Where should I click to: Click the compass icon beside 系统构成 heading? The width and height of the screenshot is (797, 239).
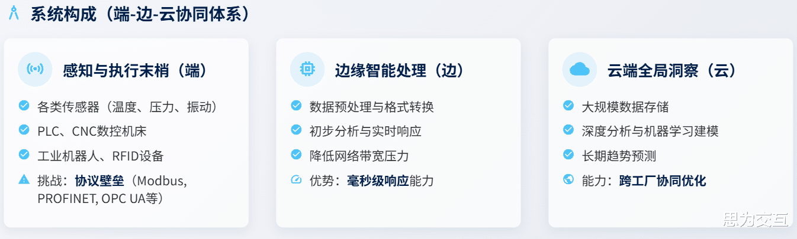(14, 14)
